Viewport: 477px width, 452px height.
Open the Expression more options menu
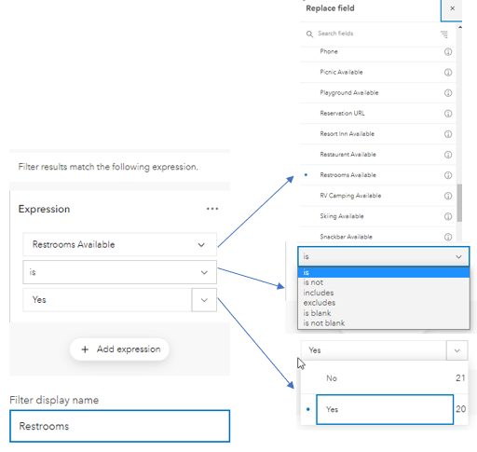coord(212,209)
